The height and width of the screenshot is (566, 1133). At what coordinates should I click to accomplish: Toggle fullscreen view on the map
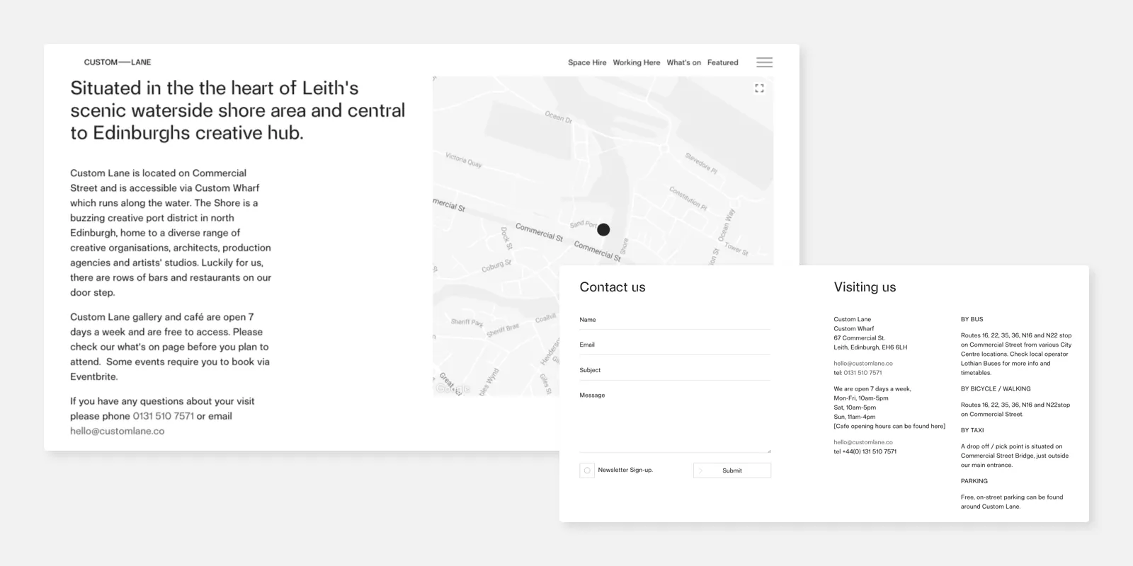click(x=759, y=88)
